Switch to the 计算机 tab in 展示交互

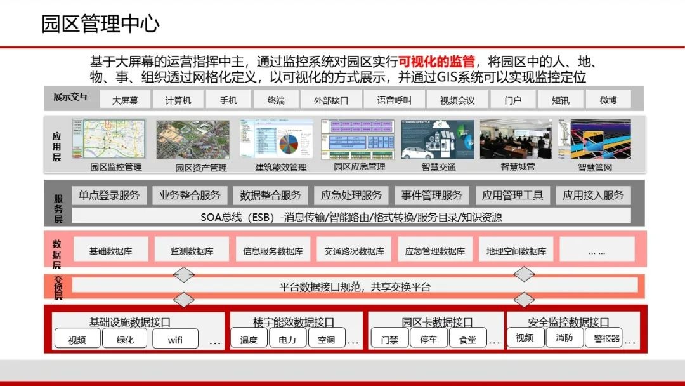click(x=177, y=99)
